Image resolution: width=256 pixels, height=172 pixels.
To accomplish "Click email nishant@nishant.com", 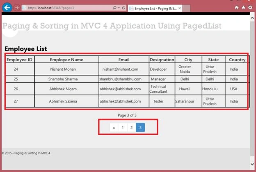I will [x=120, y=69].
